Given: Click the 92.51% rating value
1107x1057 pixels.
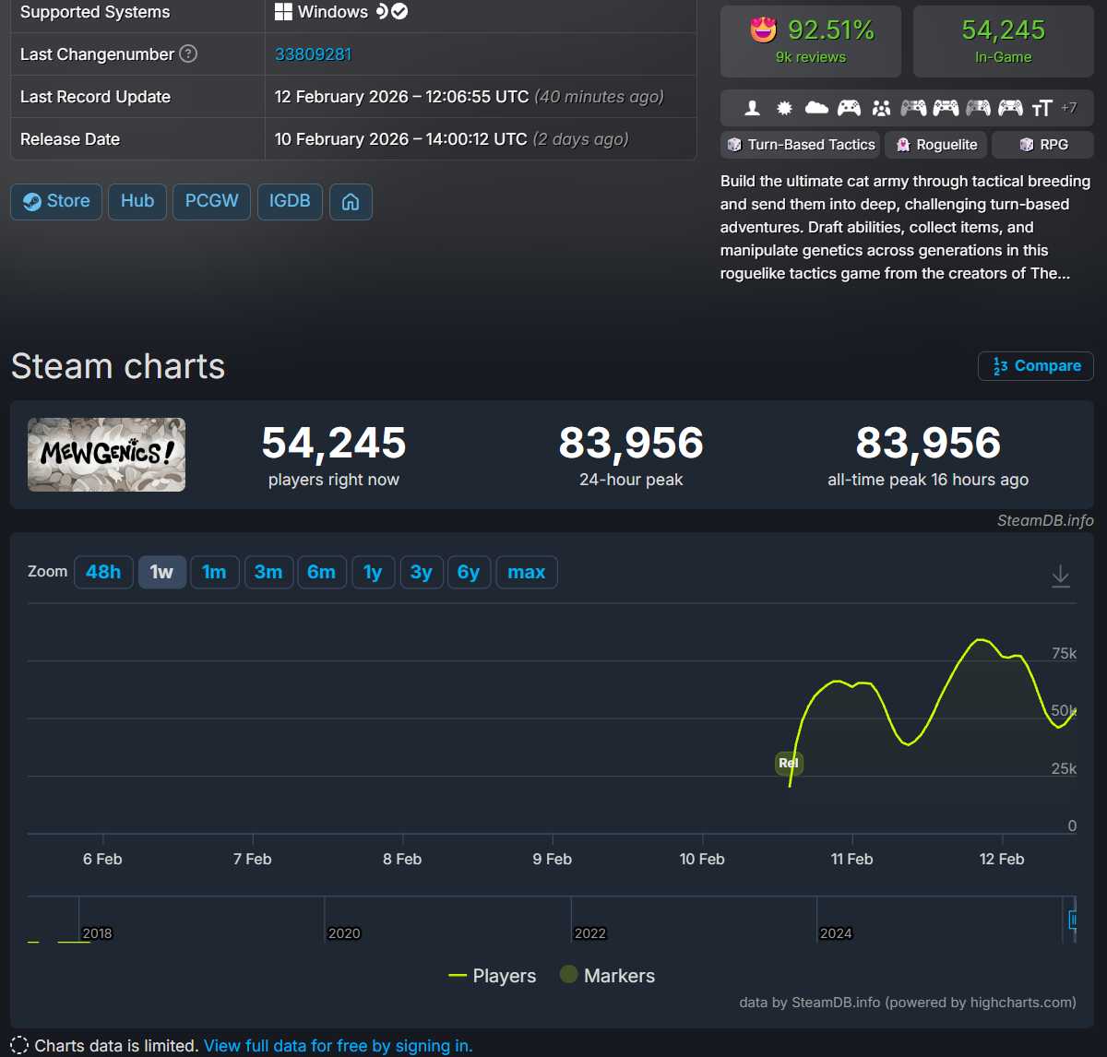Looking at the screenshot, I should tap(830, 30).
